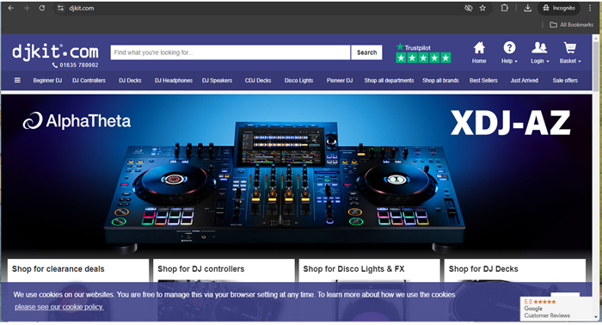Click the Search button
602x325 pixels.
[366, 52]
